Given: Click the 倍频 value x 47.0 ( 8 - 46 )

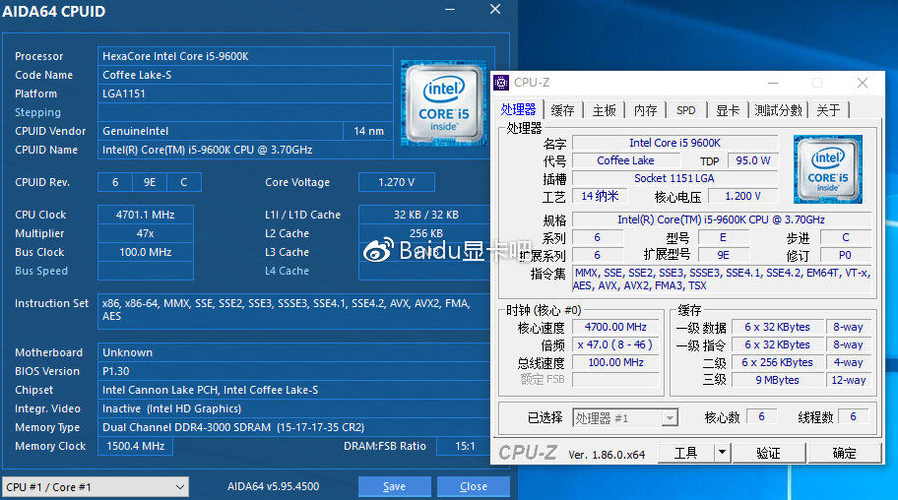Looking at the screenshot, I should point(615,344).
